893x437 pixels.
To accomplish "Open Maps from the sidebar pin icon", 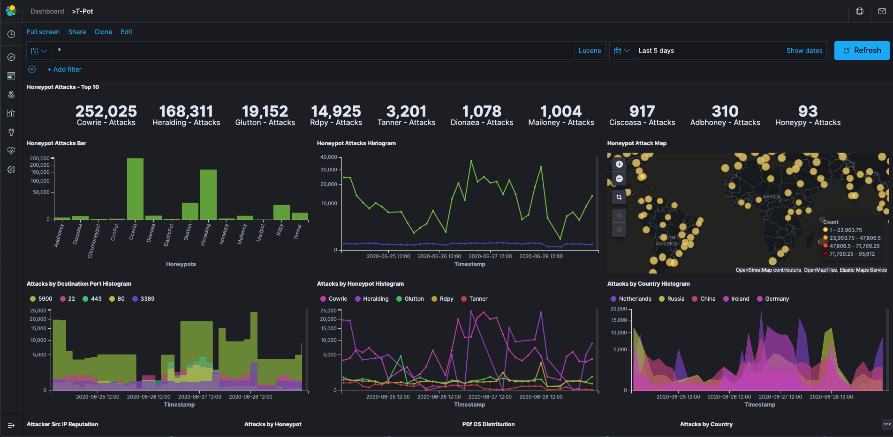I will (x=11, y=95).
